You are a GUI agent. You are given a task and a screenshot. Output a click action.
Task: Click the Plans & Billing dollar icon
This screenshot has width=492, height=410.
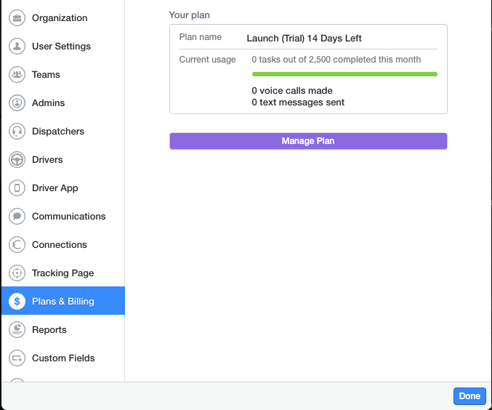(x=17, y=302)
